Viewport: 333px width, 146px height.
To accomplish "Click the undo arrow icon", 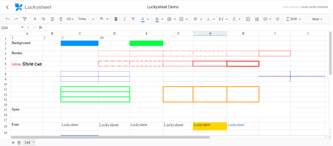I will (x=8, y=19).
